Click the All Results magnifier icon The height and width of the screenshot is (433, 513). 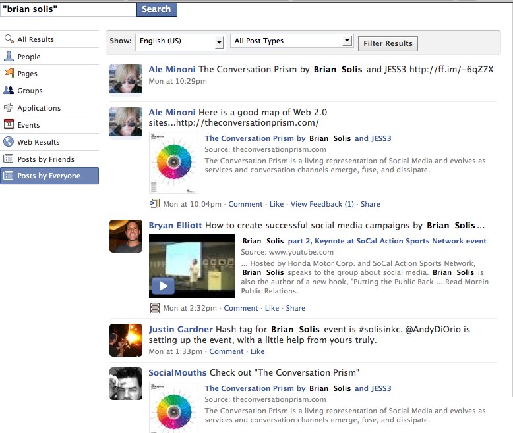coord(9,39)
